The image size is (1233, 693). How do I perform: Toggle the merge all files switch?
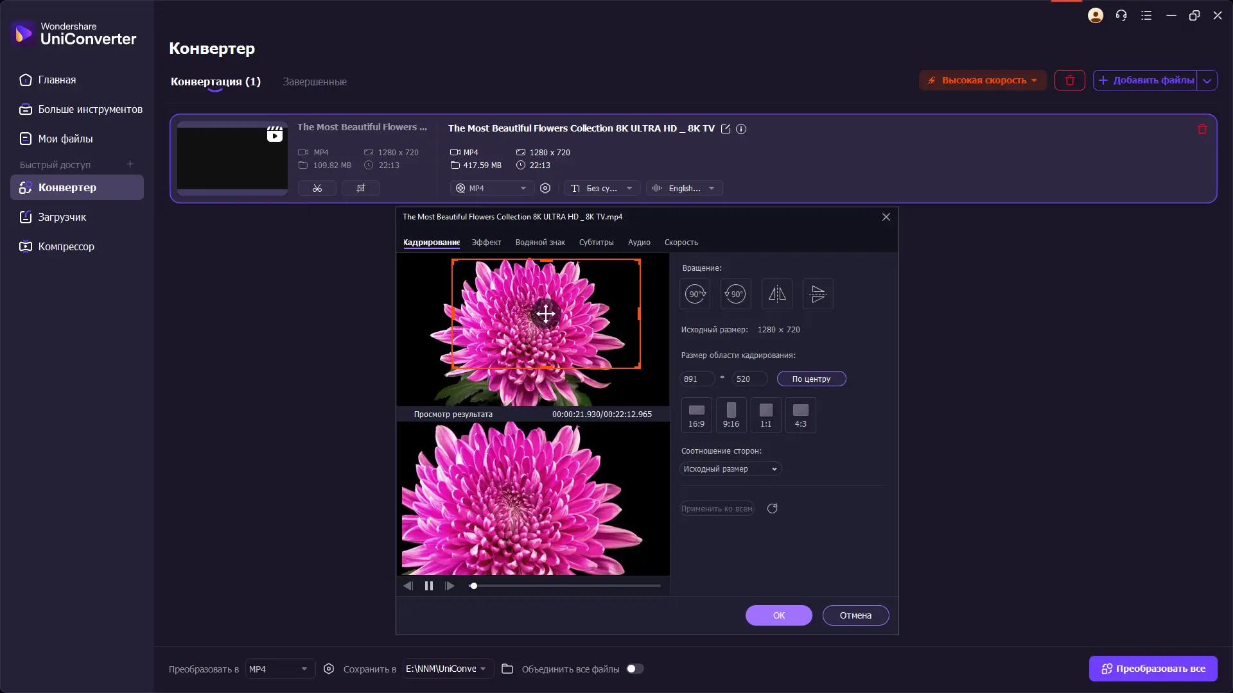(x=634, y=669)
